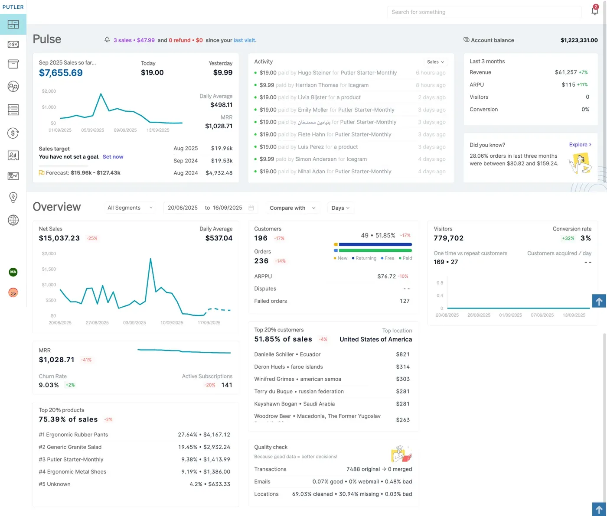The width and height of the screenshot is (607, 516).
Task: Click the Did you know illustration
Action: [x=580, y=164]
